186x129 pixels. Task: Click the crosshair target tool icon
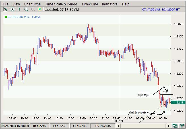point(13,9)
